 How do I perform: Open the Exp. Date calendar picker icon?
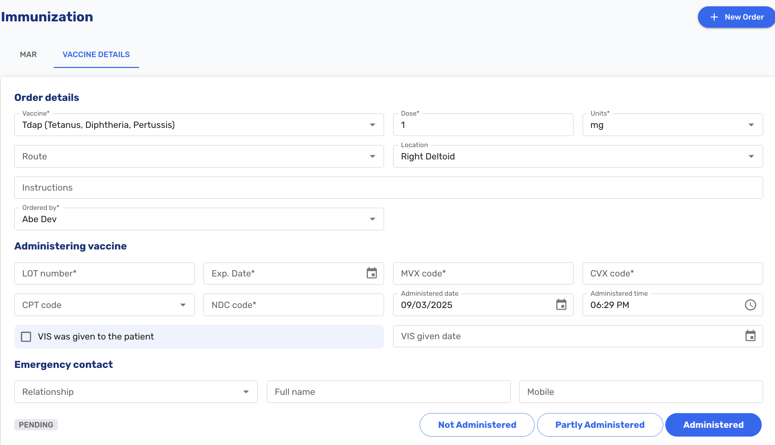coord(372,273)
